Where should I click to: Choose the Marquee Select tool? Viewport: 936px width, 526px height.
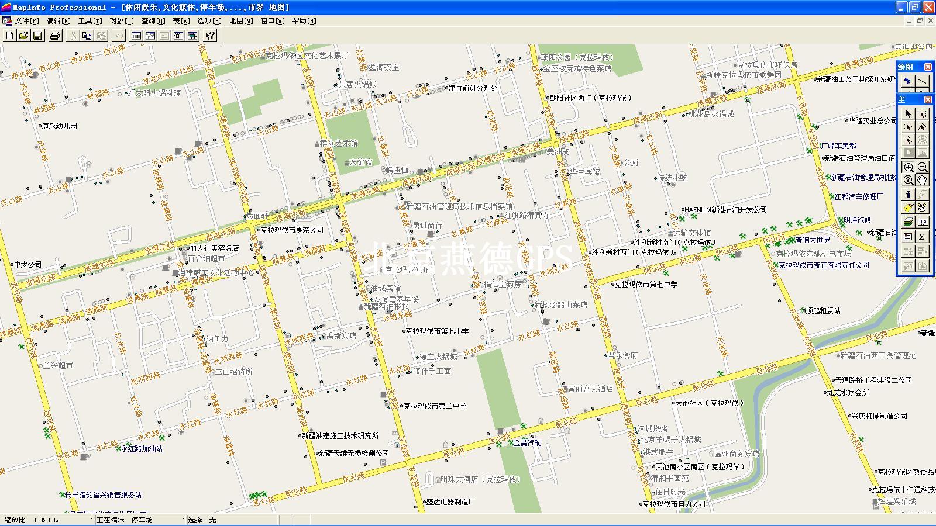click(x=922, y=114)
